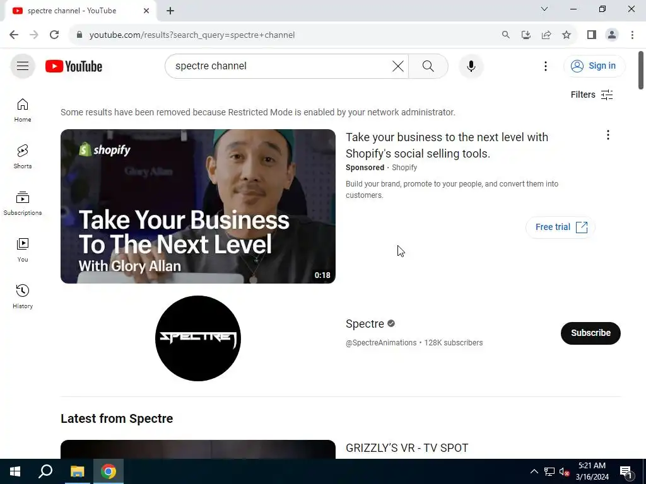The height and width of the screenshot is (484, 646).
Task: Click the address bar zoom/search icon
Action: [x=505, y=35]
